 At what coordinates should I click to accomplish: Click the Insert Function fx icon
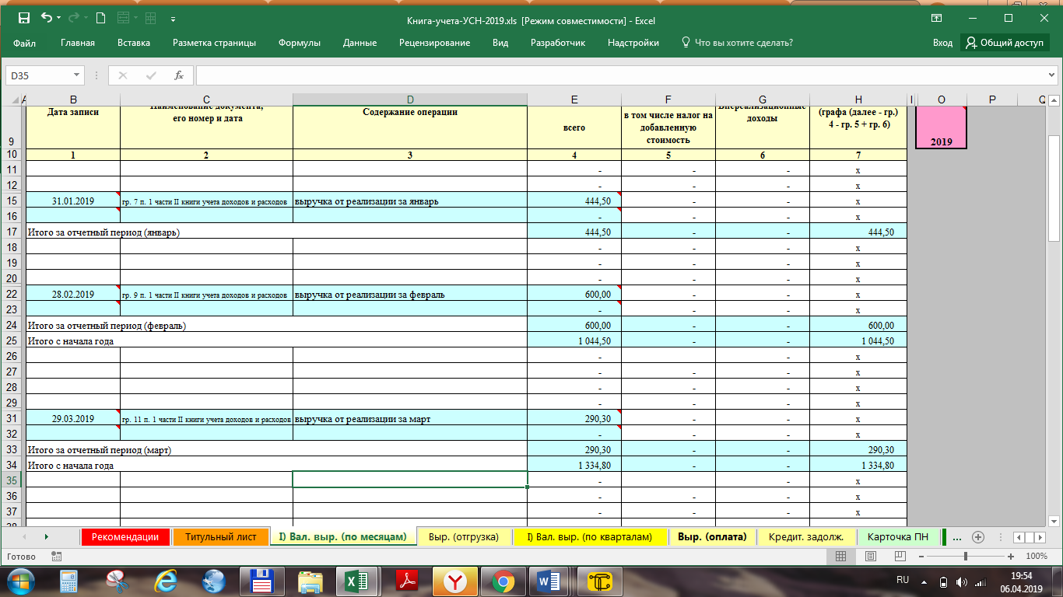(x=179, y=75)
